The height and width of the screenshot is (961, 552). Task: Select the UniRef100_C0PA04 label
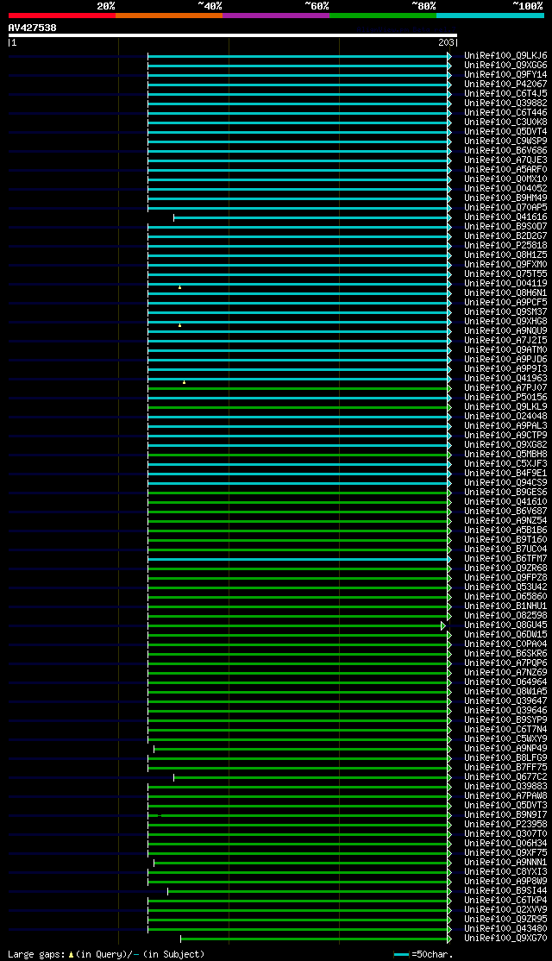pyautogui.click(x=505, y=644)
